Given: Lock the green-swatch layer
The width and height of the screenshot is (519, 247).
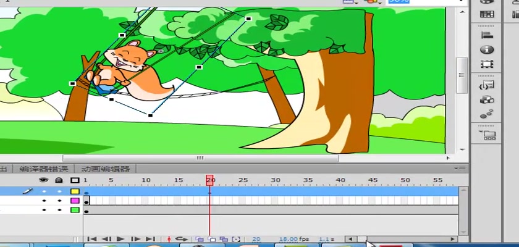Looking at the screenshot, I should pyautogui.click(x=59, y=210).
